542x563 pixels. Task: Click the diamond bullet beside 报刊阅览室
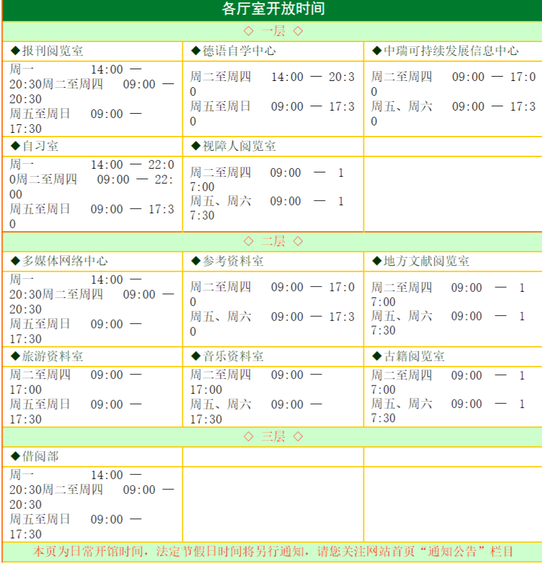[15, 51]
